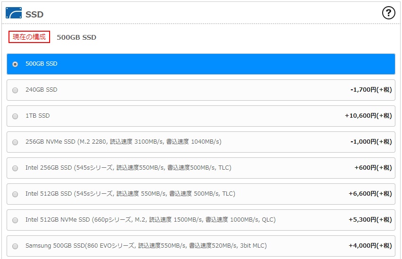
Task: Choose 256GB NVMe SSD M.2 2280 radio button
Action: point(15,142)
